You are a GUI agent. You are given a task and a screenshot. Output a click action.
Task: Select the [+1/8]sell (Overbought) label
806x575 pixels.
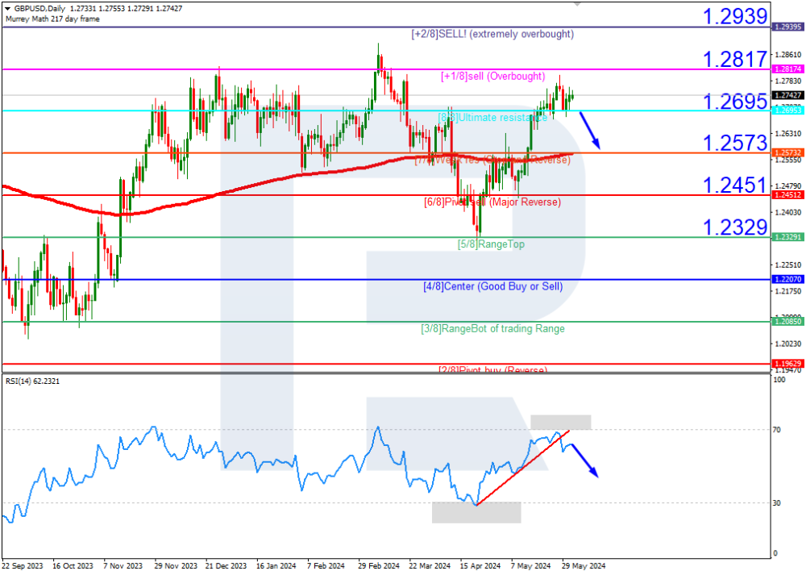(492, 77)
